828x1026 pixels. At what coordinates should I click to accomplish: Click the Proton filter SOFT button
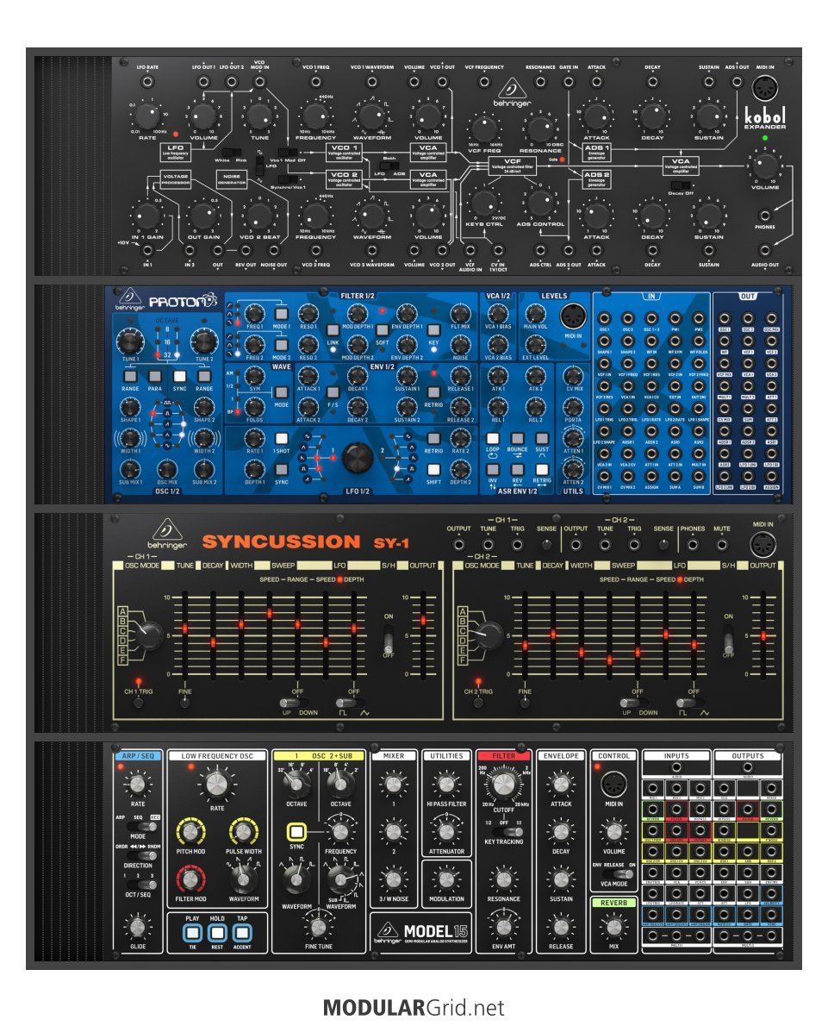382,330
